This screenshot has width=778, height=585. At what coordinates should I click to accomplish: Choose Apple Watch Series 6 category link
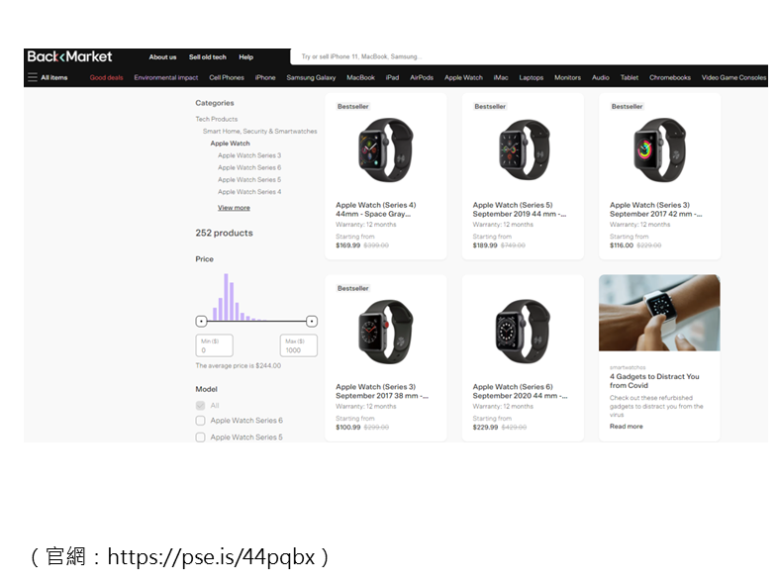click(x=249, y=167)
